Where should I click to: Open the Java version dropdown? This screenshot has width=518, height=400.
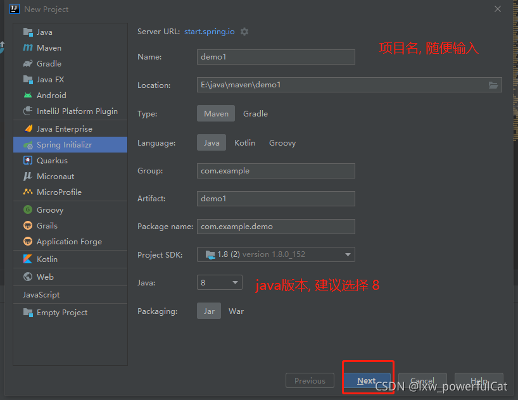coord(219,282)
